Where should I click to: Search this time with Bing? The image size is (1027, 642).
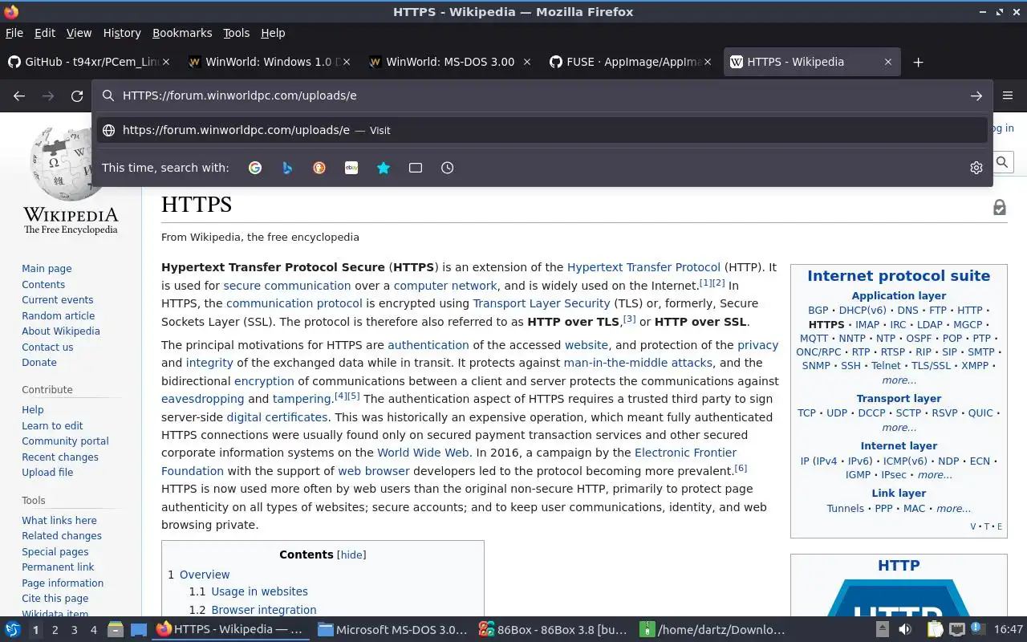287,168
